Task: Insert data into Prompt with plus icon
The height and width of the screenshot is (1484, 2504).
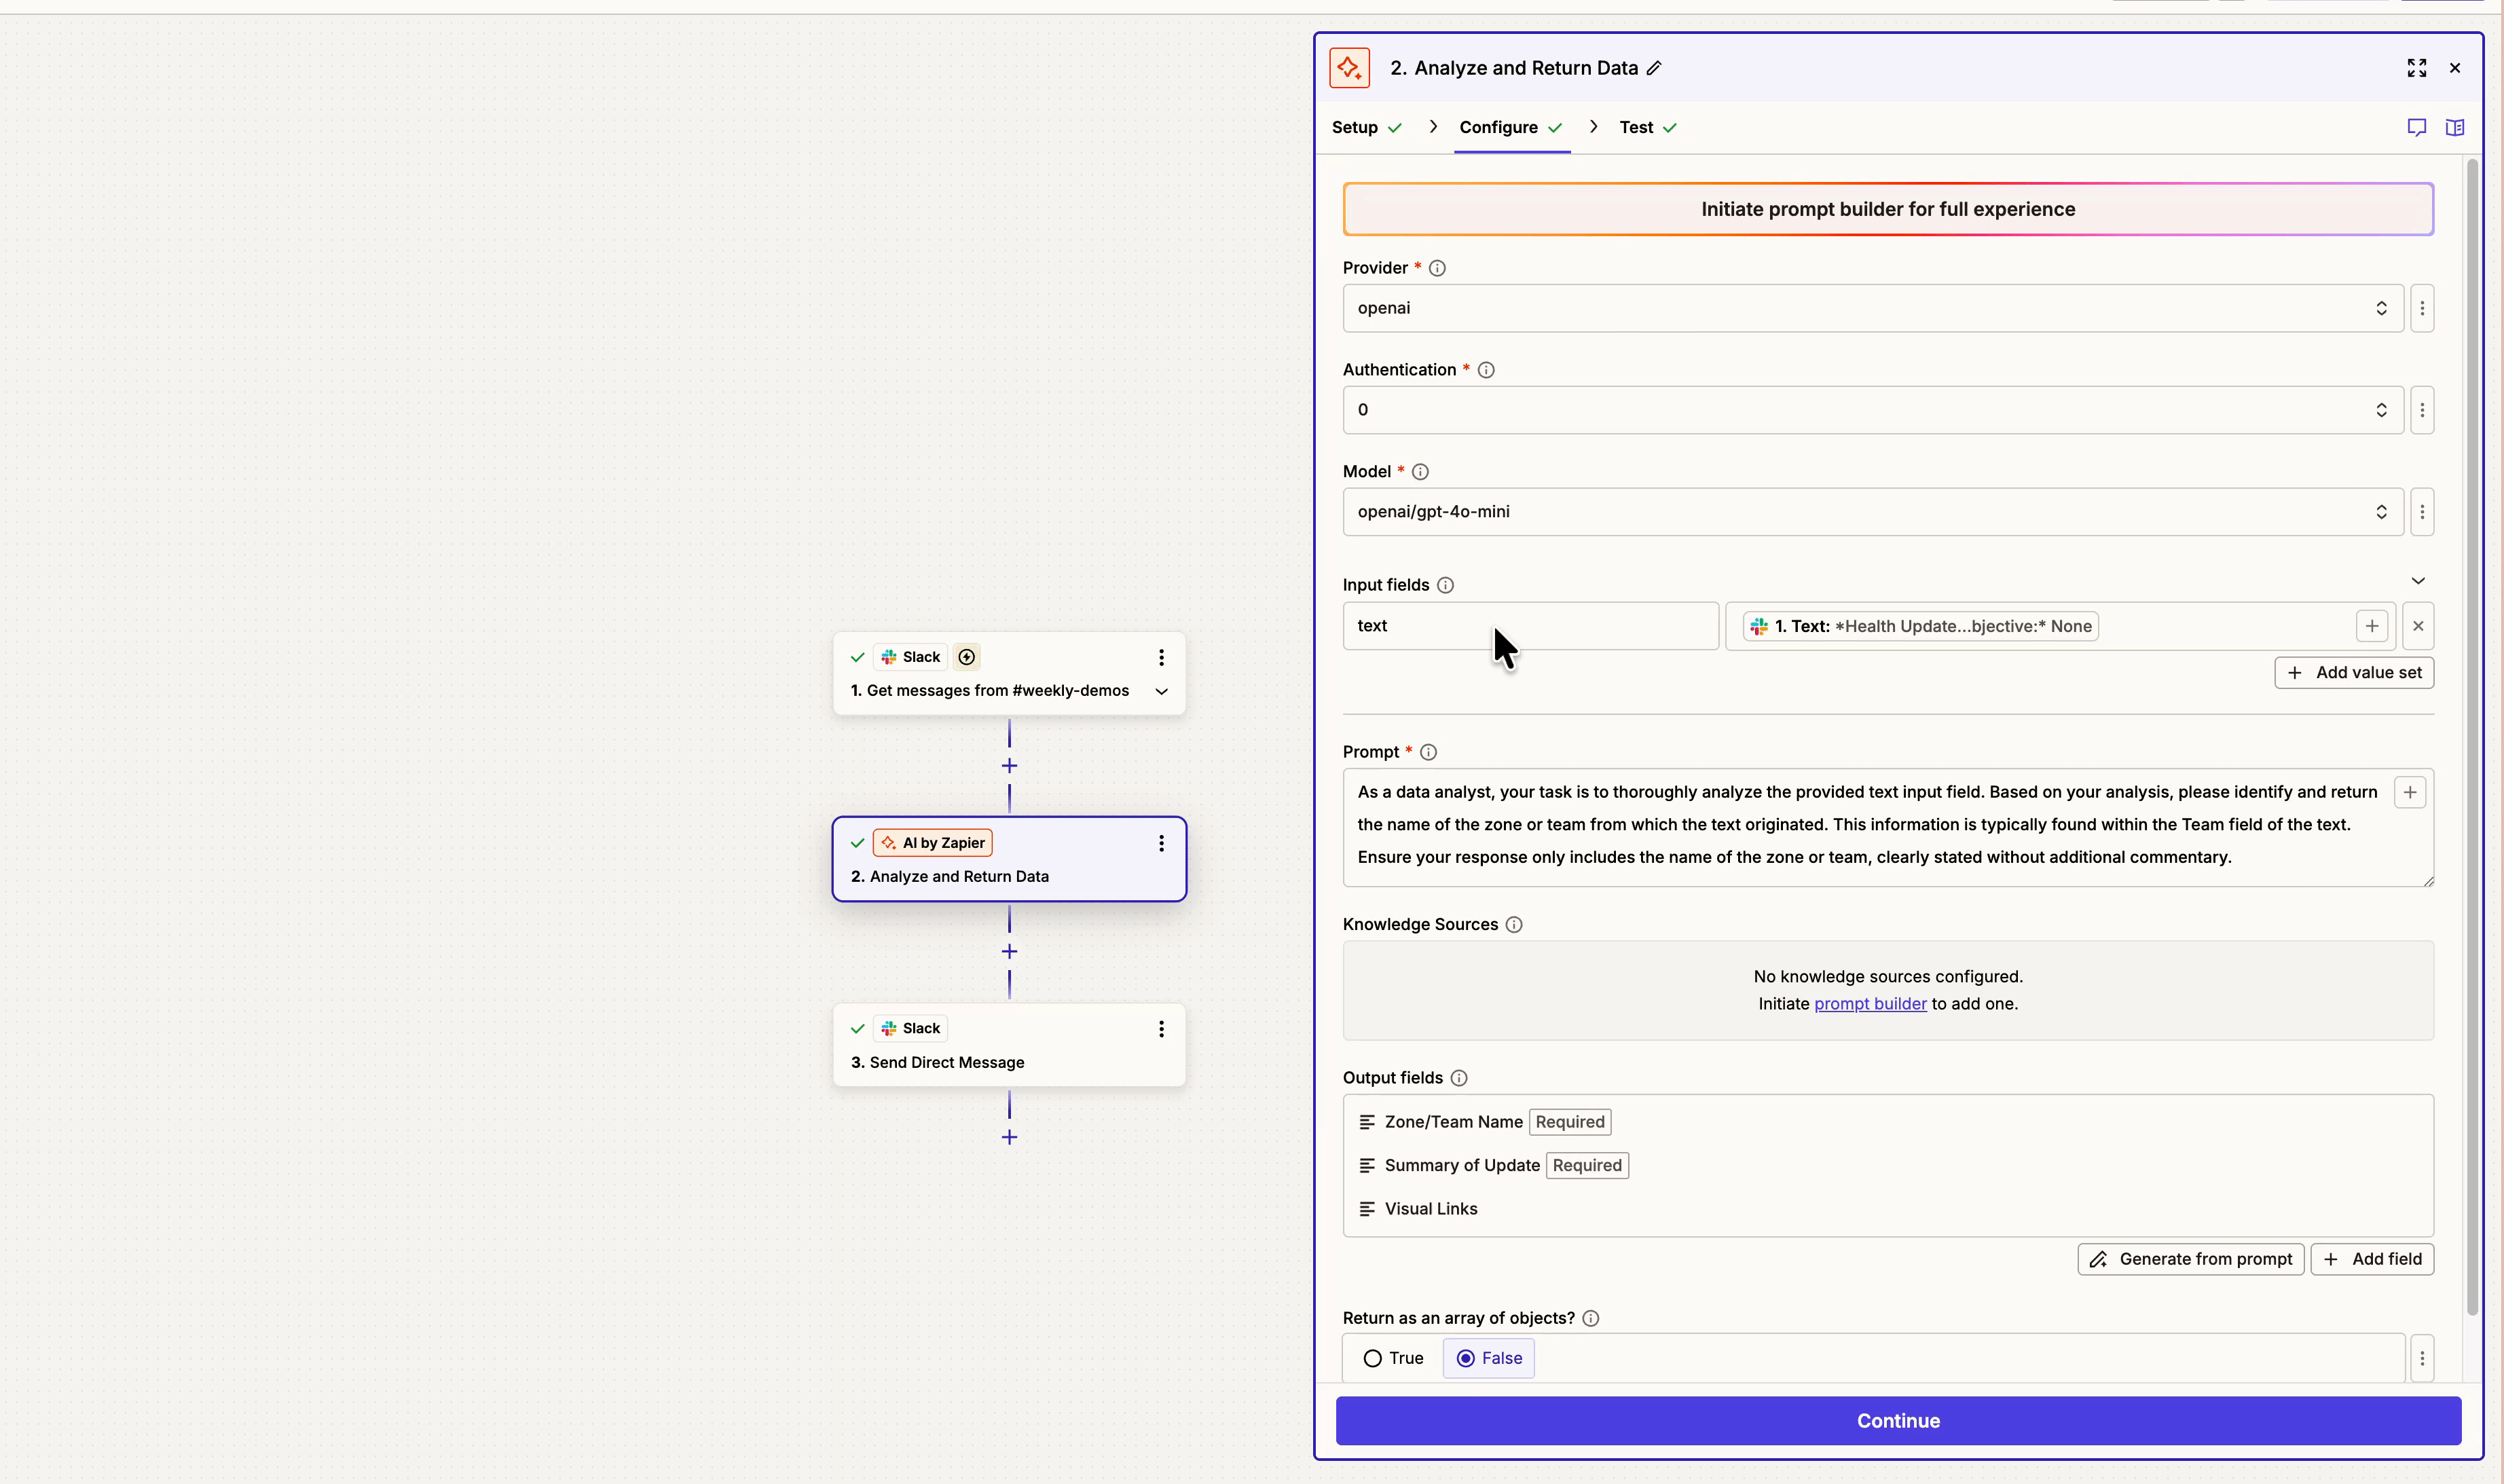Action: [2409, 793]
